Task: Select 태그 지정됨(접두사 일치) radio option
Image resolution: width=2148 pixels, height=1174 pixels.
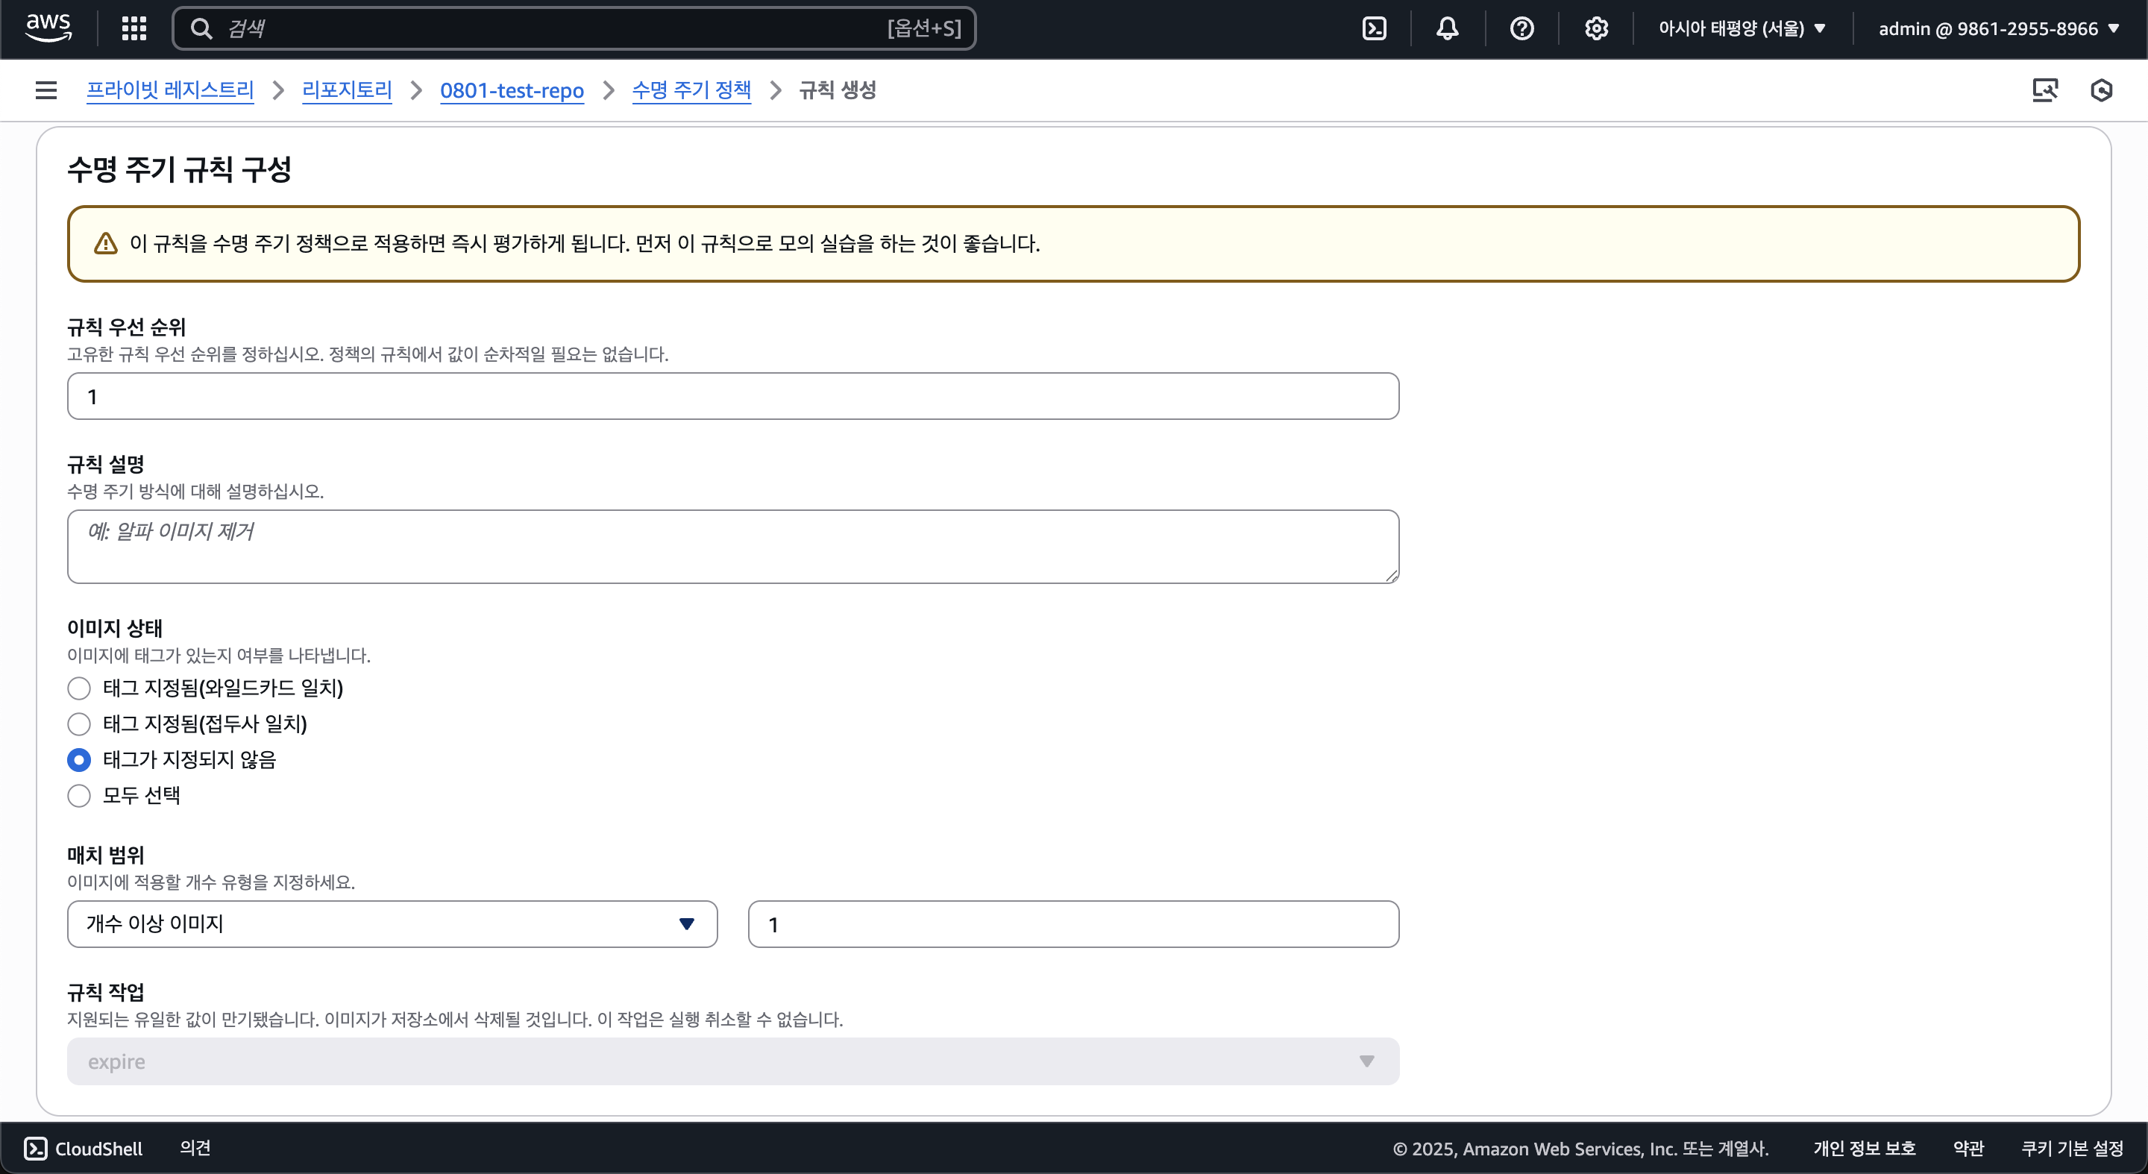Action: pyautogui.click(x=79, y=723)
